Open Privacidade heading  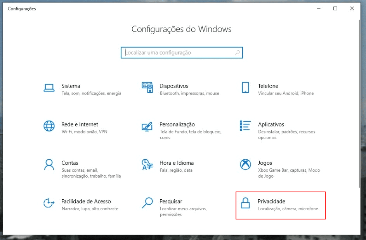coord(271,201)
